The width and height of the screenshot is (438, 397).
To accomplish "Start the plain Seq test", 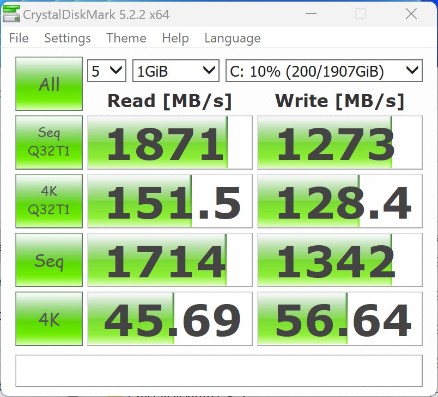I will pyautogui.click(x=49, y=260).
